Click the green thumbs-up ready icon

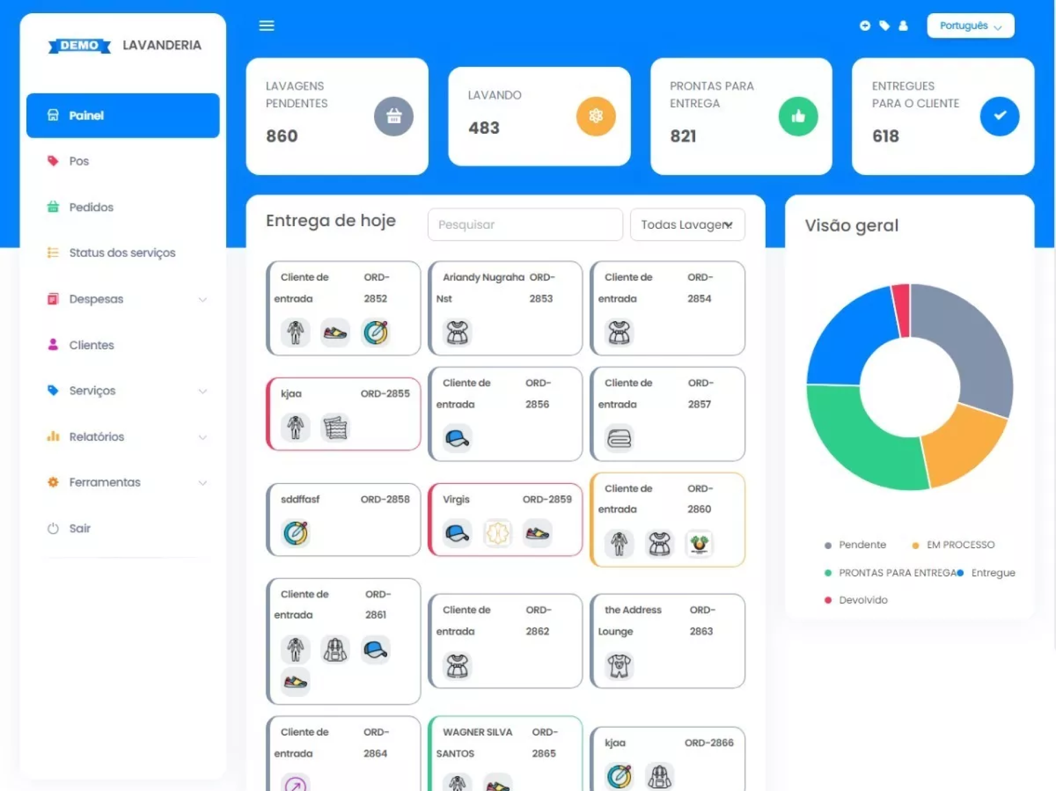[798, 116]
